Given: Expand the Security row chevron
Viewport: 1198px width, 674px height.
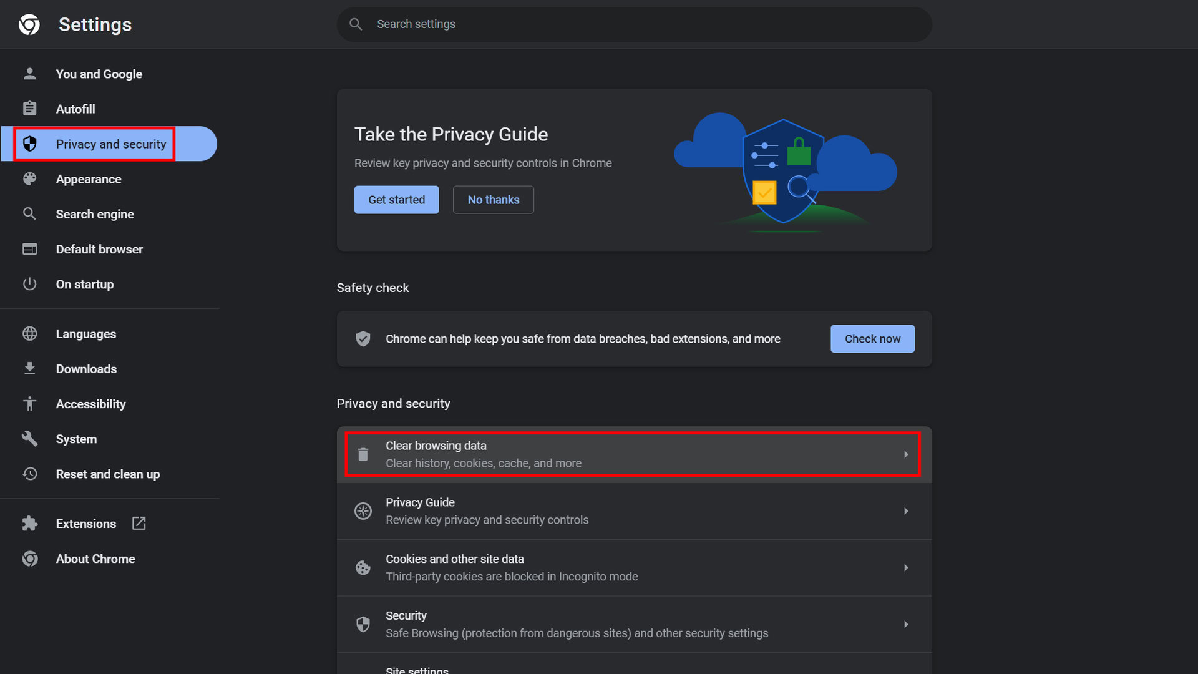Looking at the screenshot, I should point(906,624).
